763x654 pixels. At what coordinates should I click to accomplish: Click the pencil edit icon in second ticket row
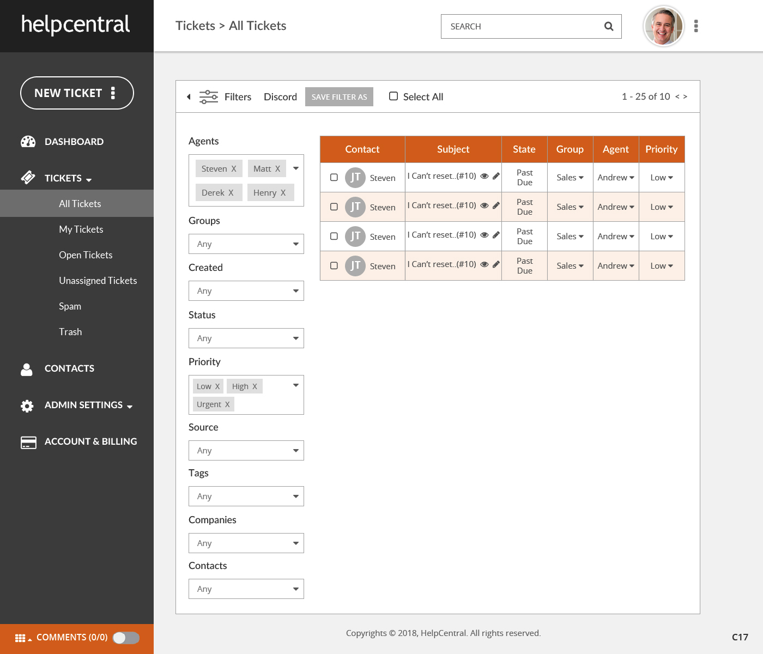coord(496,205)
